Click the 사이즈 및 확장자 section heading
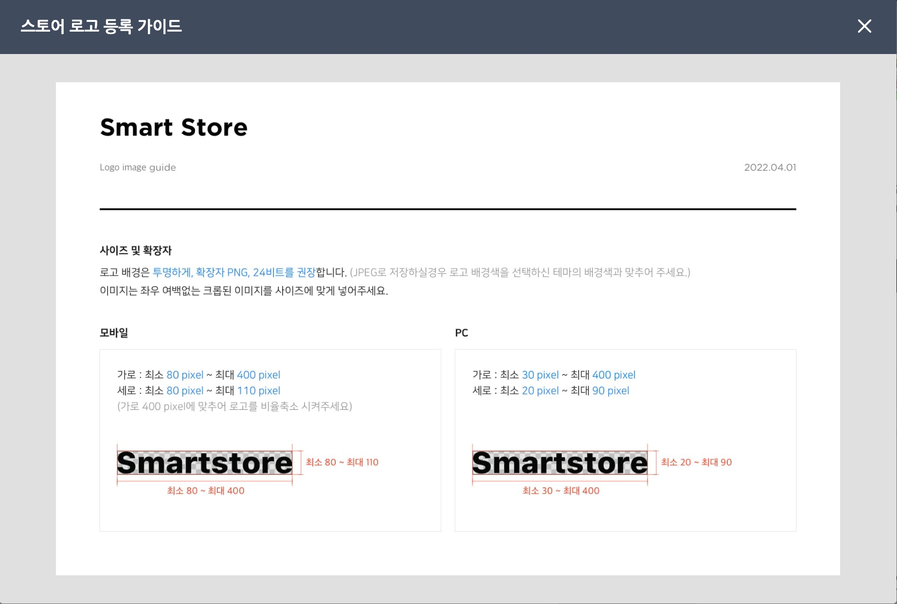 136,251
